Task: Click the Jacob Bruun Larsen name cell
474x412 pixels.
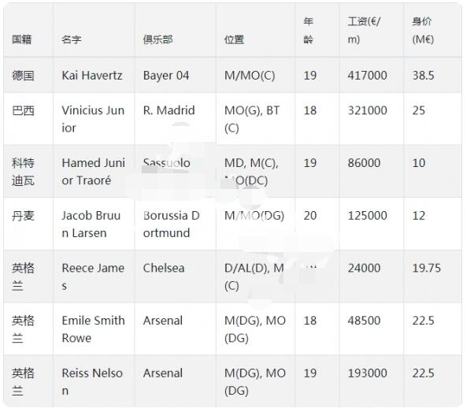Action: coord(91,225)
